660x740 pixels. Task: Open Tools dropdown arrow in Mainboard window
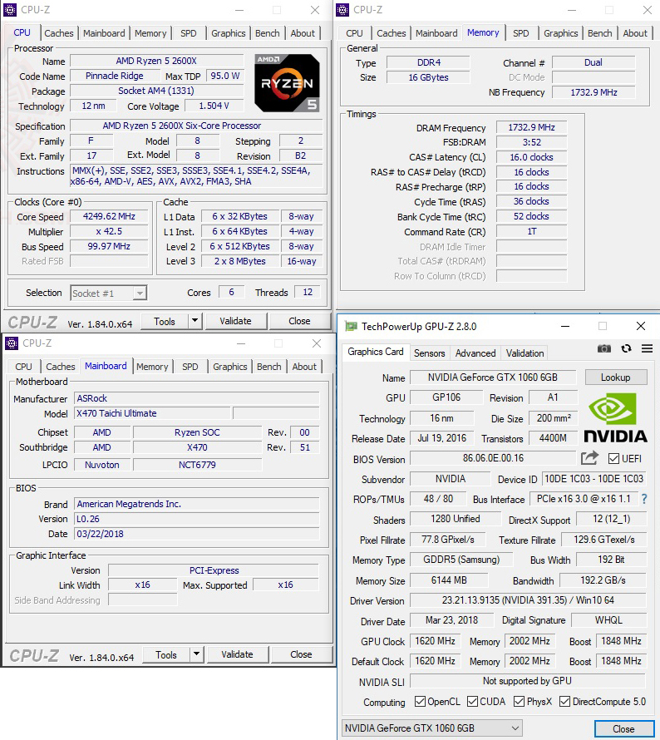(197, 654)
